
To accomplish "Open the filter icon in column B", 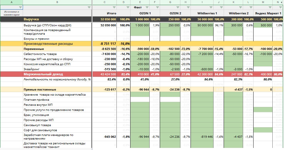I will [89, 7].
